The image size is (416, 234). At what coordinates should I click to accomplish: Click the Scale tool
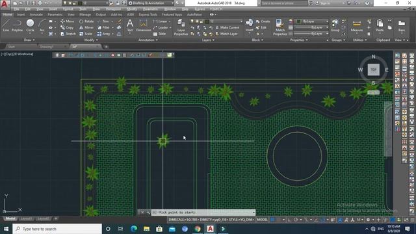(85, 34)
